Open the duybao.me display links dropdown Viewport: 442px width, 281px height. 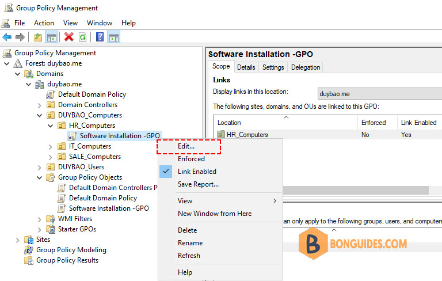[380, 94]
